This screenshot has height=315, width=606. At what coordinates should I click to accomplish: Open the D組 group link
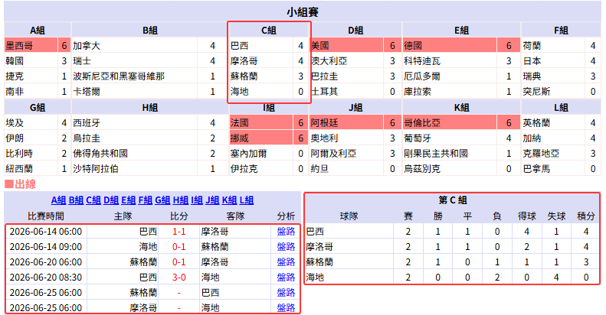111,200
